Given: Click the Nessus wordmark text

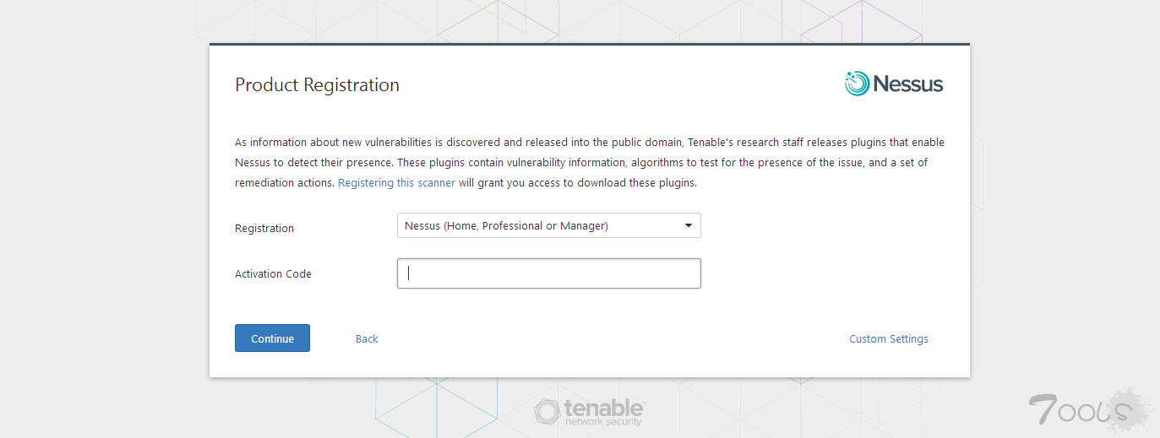Looking at the screenshot, I should click(x=908, y=84).
